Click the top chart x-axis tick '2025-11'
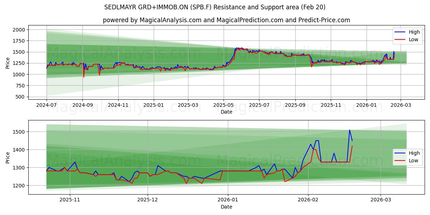The image size is (430, 215). coord(331,105)
